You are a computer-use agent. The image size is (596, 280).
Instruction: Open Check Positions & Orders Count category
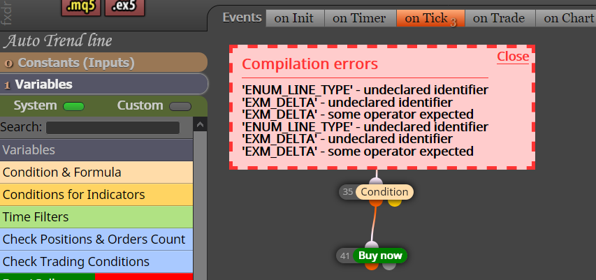[x=96, y=240]
